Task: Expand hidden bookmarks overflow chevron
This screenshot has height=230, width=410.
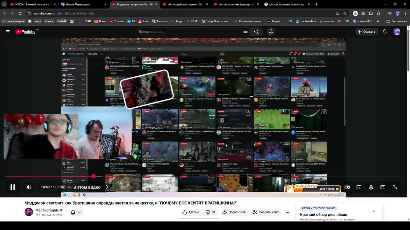Action: (x=378, y=21)
